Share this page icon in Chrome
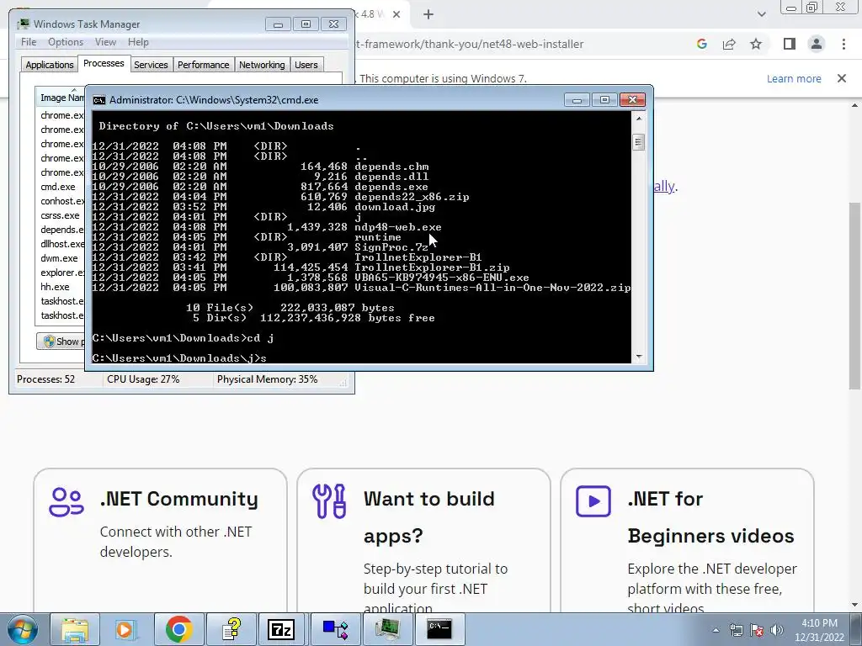862x646 pixels. 729,44
